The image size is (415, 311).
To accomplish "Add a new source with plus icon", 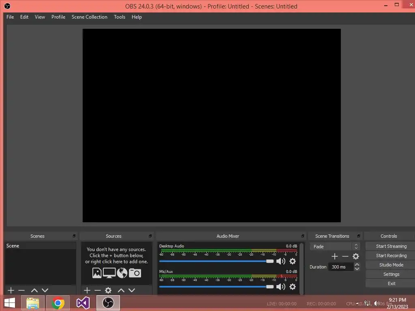I will (87, 290).
